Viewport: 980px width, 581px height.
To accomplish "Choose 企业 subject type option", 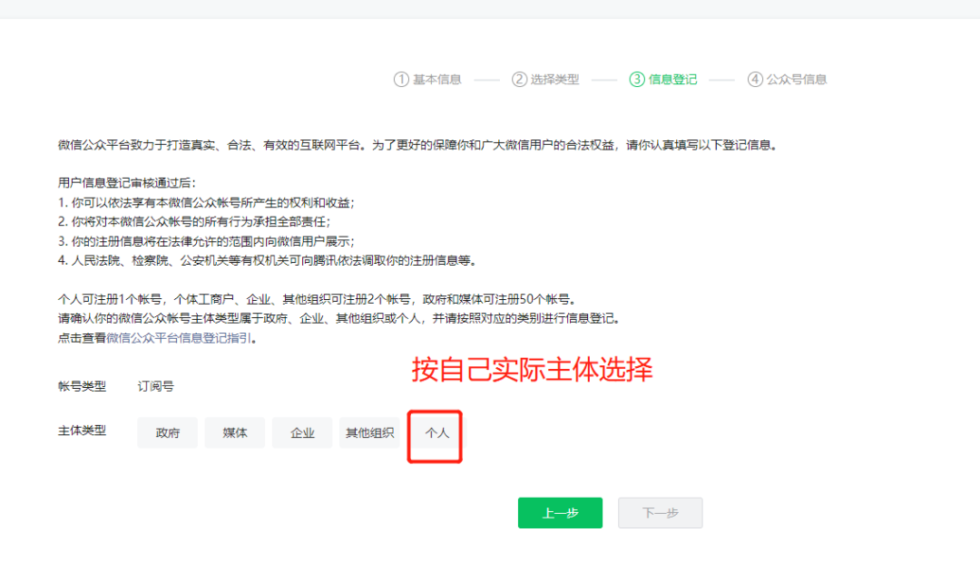I will pyautogui.click(x=302, y=432).
